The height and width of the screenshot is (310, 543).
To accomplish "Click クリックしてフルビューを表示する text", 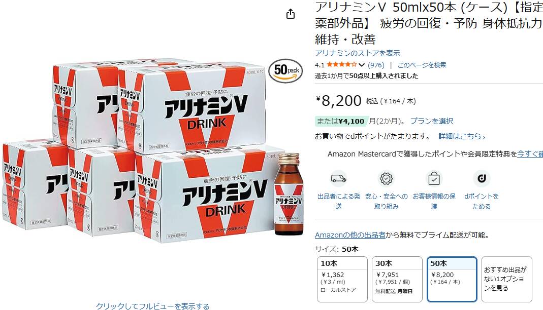I will click(152, 306).
